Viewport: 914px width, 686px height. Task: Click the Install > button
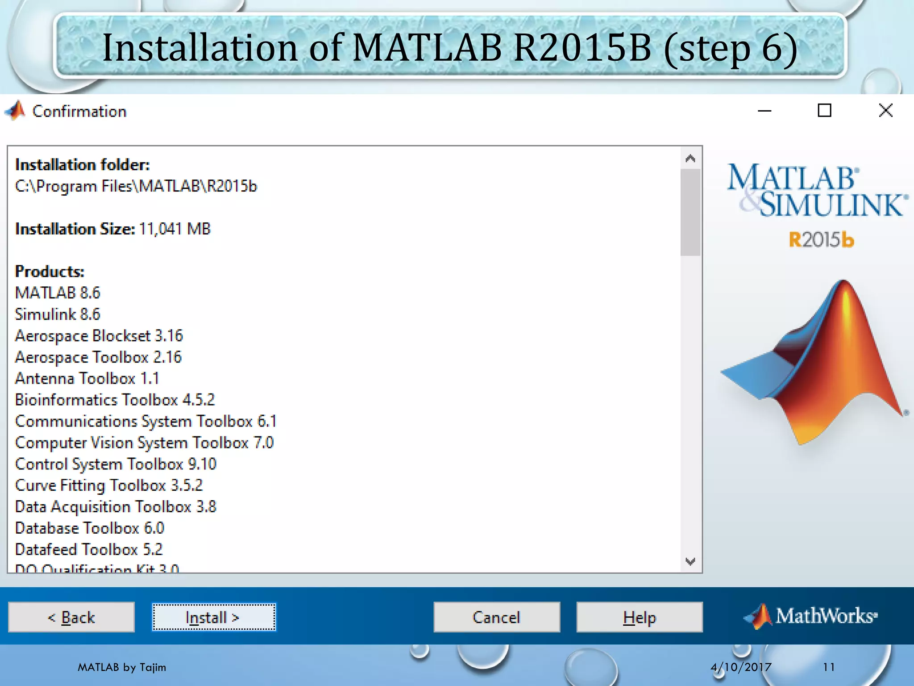pos(214,617)
